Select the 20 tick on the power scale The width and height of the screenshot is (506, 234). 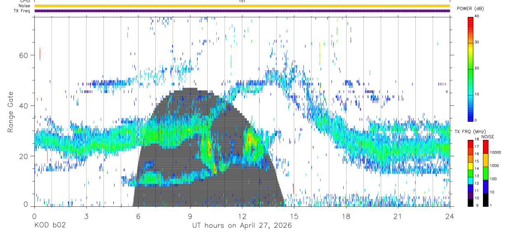click(x=477, y=69)
